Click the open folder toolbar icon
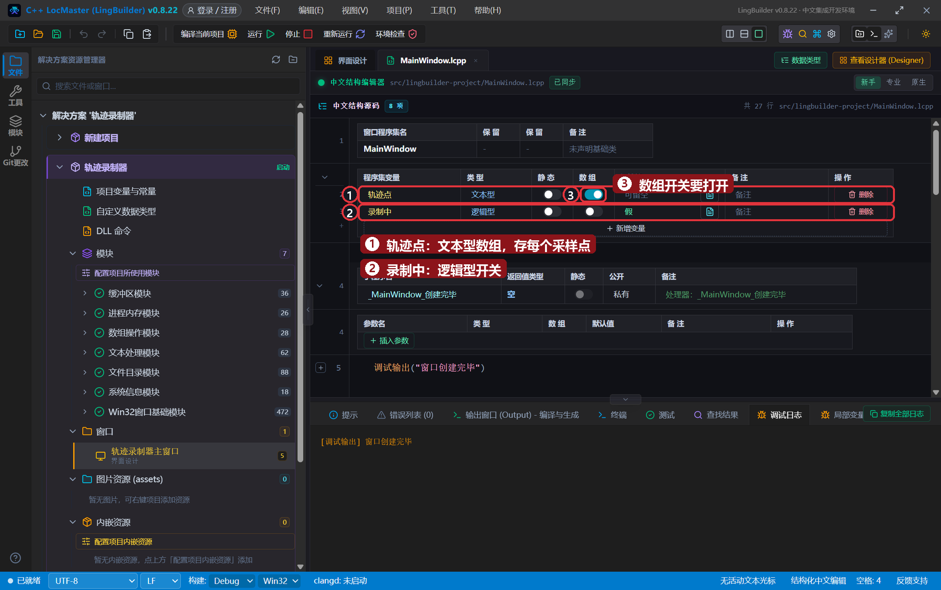 38,34
